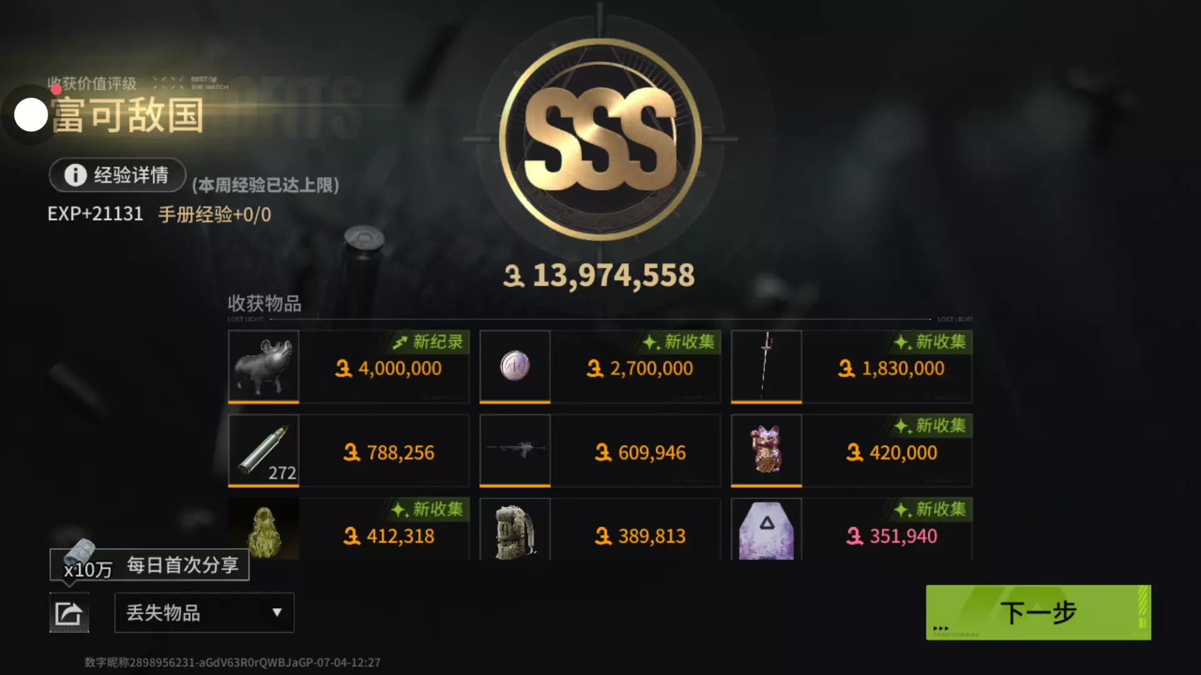Viewport: 1201px width, 675px height.
Task: Click the 4,000,000 value item row
Action: (x=349, y=366)
